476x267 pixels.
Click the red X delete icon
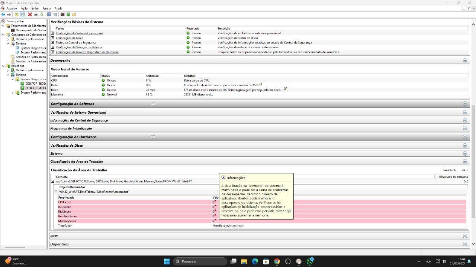point(30,14)
